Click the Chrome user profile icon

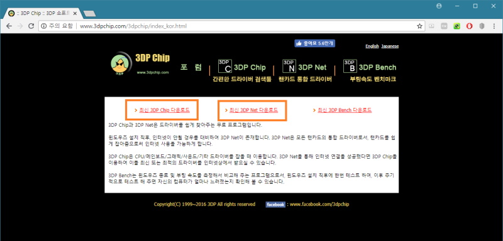[x=439, y=6]
